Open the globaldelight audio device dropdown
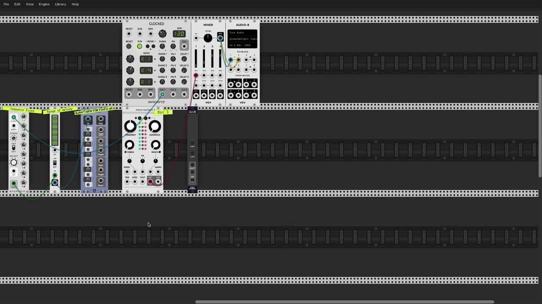The width and height of the screenshot is (542, 304). click(x=243, y=39)
